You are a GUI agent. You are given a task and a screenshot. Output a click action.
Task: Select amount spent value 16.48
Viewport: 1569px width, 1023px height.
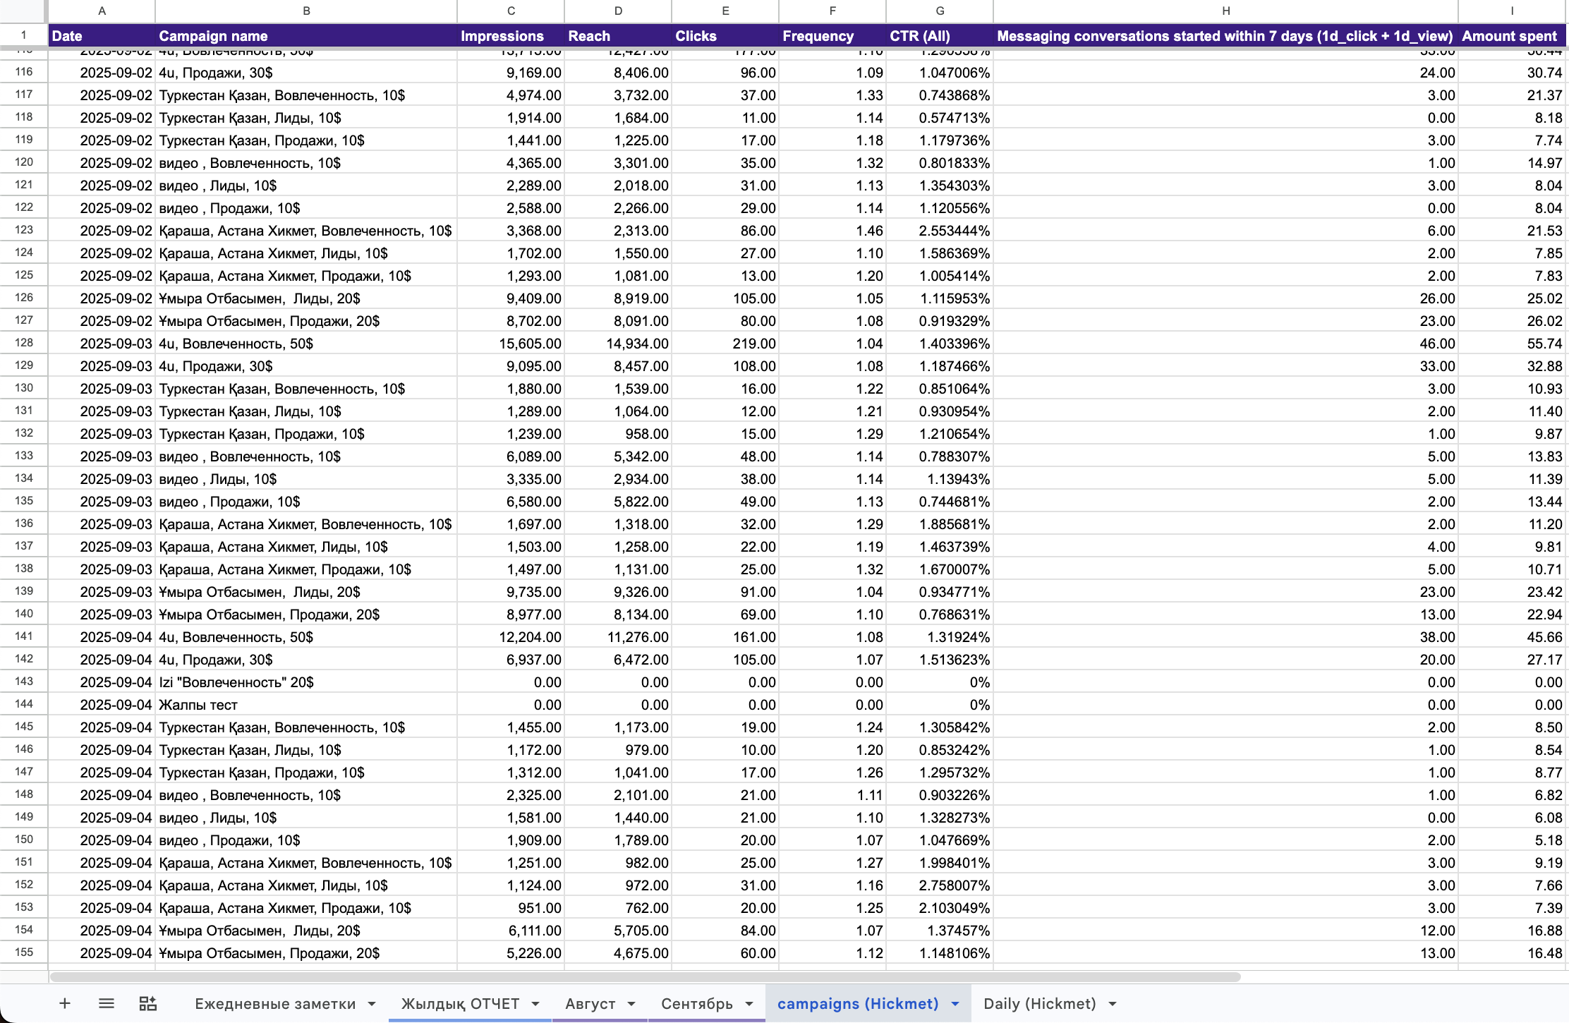click(x=1512, y=953)
